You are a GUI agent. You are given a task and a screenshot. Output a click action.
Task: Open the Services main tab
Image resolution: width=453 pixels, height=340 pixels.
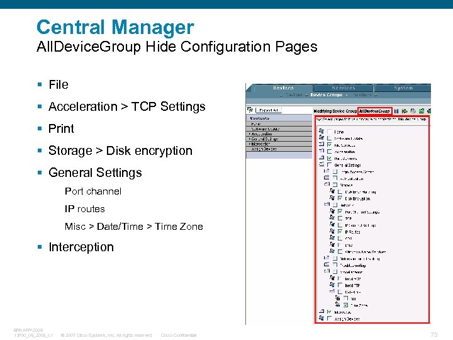344,88
